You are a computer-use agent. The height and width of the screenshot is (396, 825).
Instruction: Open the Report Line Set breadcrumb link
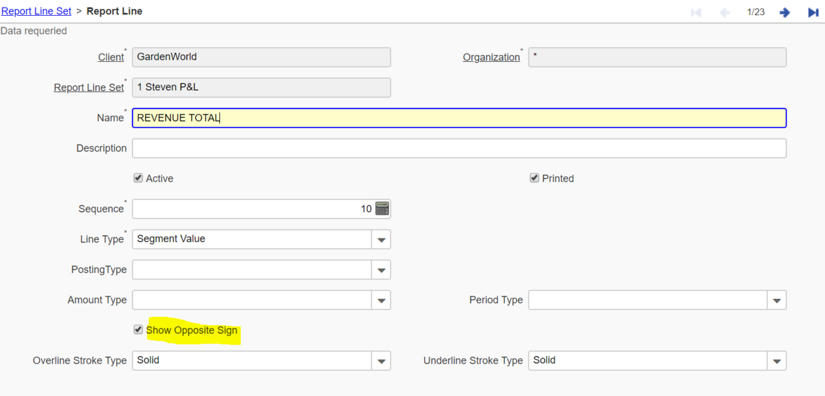[x=36, y=11]
